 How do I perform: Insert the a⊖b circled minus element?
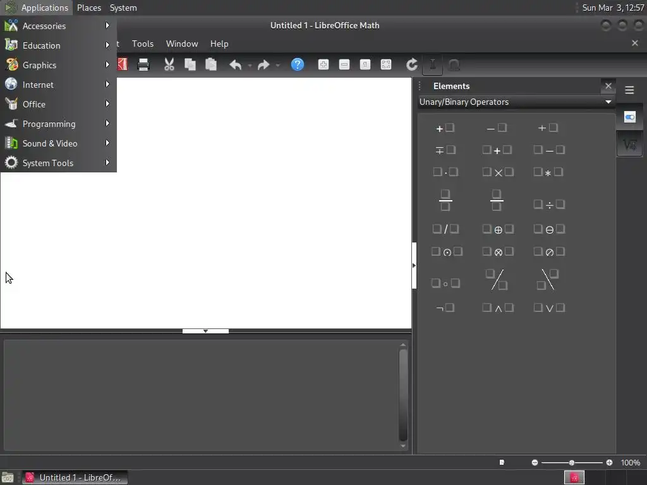pos(549,229)
